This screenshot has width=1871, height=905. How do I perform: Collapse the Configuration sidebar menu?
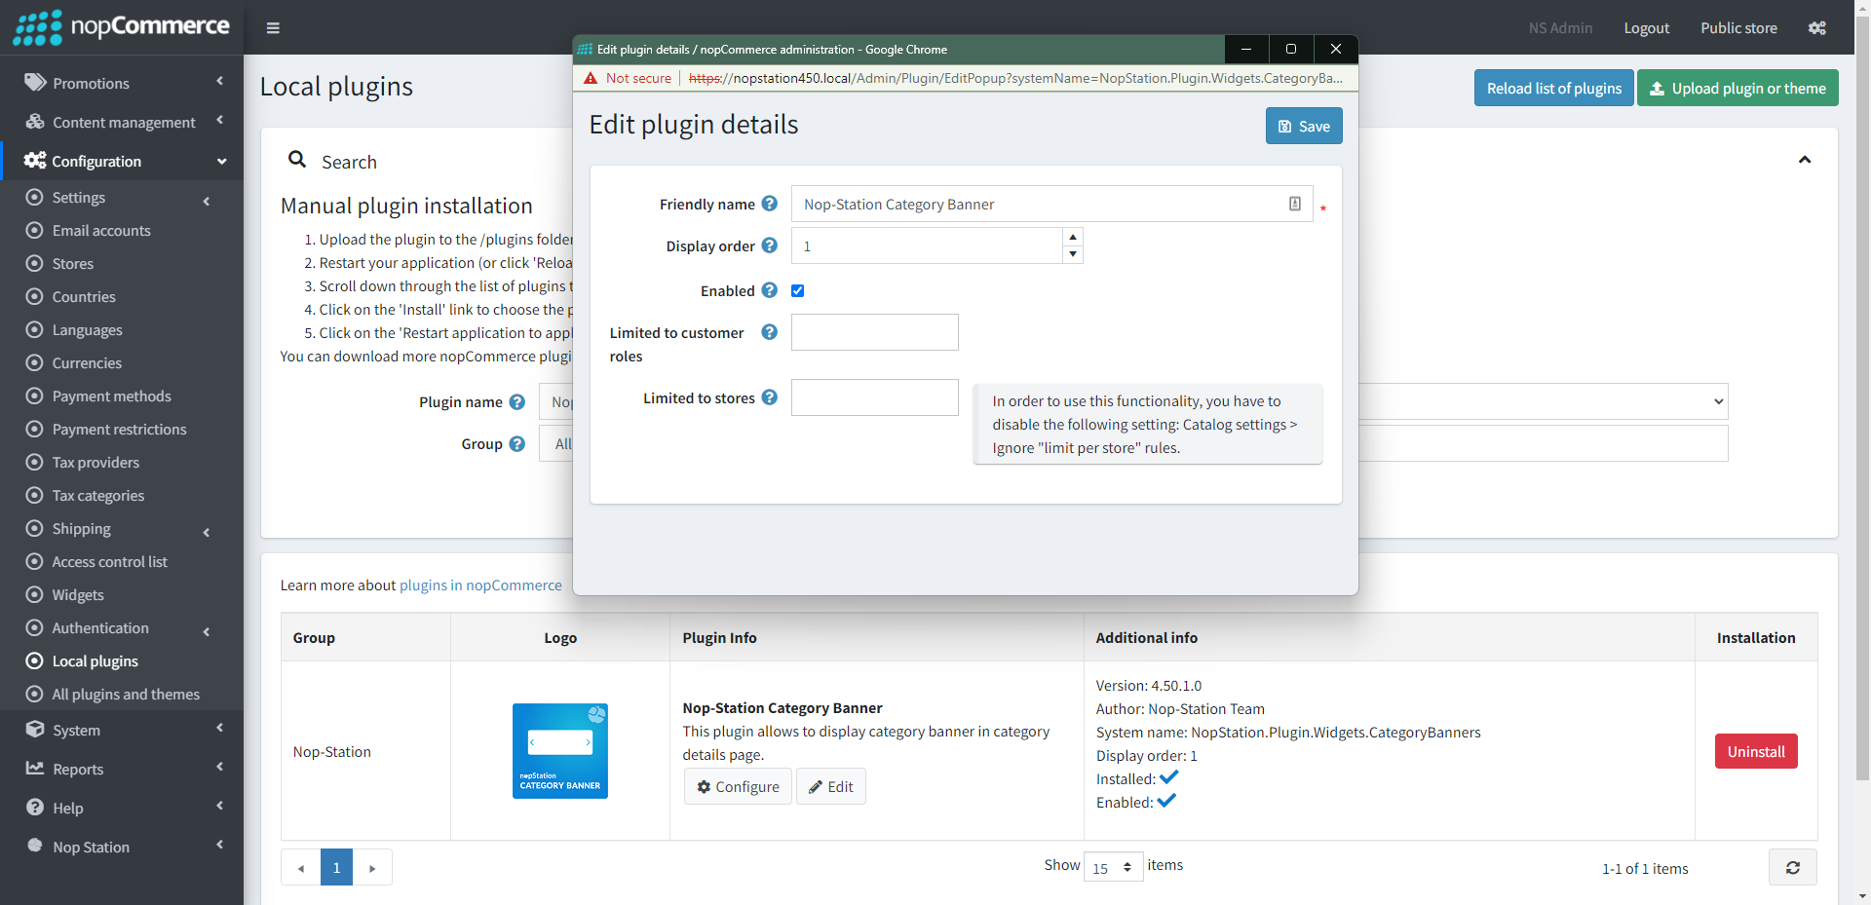[122, 161]
